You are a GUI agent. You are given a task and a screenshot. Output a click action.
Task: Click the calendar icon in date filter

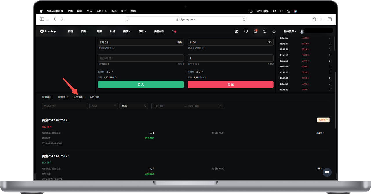[220, 106]
